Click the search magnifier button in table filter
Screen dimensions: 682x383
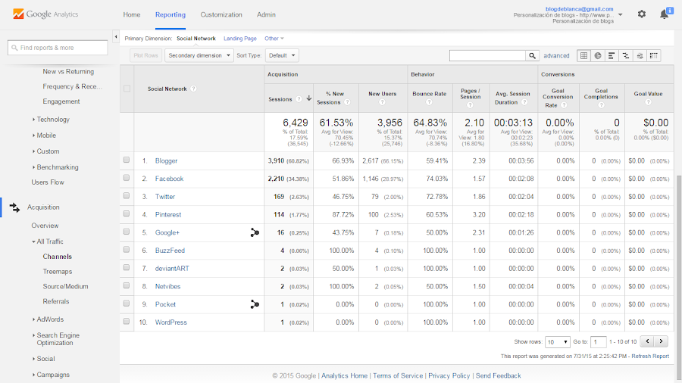point(533,55)
